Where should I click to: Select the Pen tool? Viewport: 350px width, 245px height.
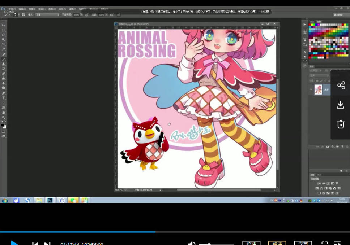coord(3,93)
